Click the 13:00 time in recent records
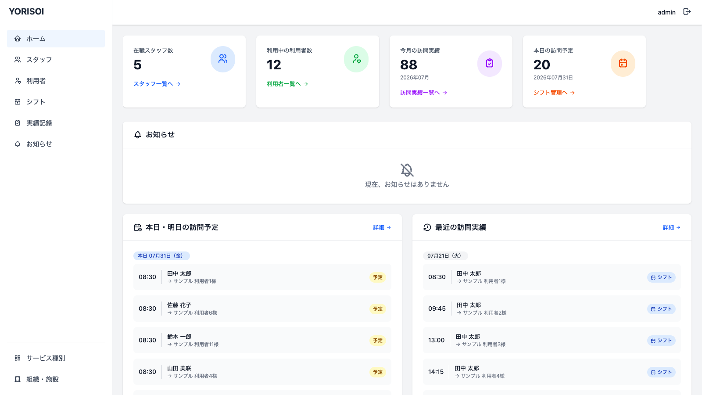 437,340
